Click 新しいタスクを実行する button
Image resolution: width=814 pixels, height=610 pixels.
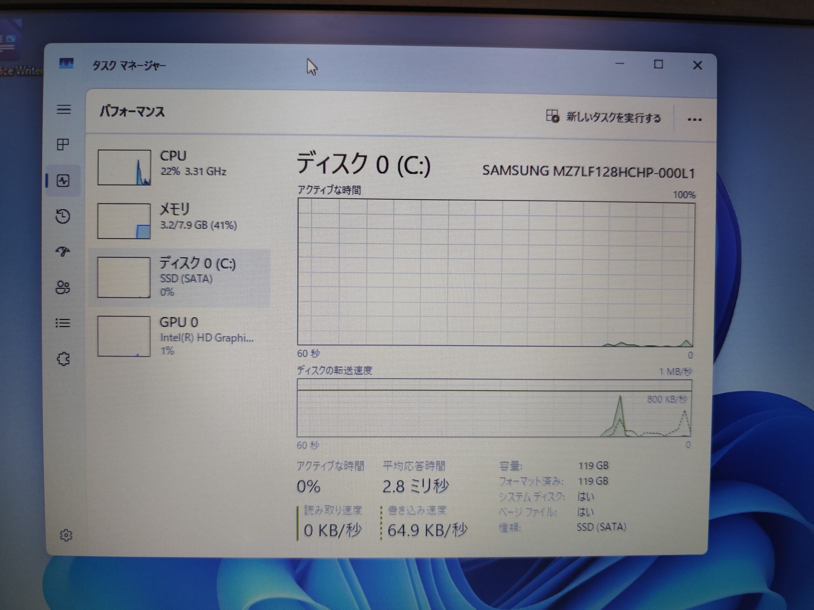tap(604, 117)
